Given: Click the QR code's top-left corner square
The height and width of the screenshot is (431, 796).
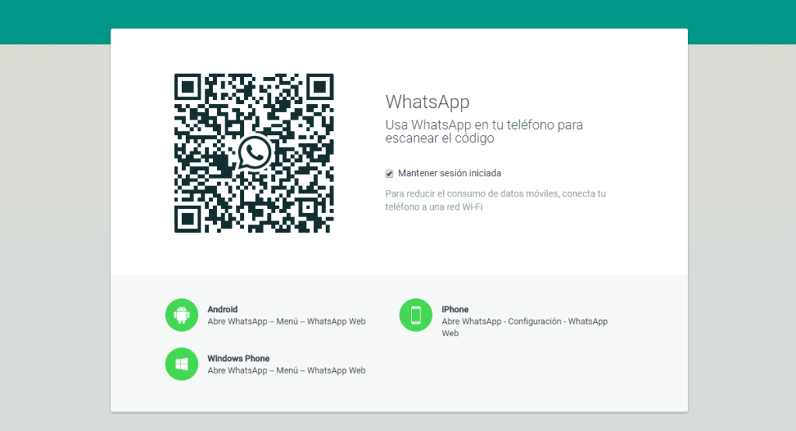Looking at the screenshot, I should 188,88.
